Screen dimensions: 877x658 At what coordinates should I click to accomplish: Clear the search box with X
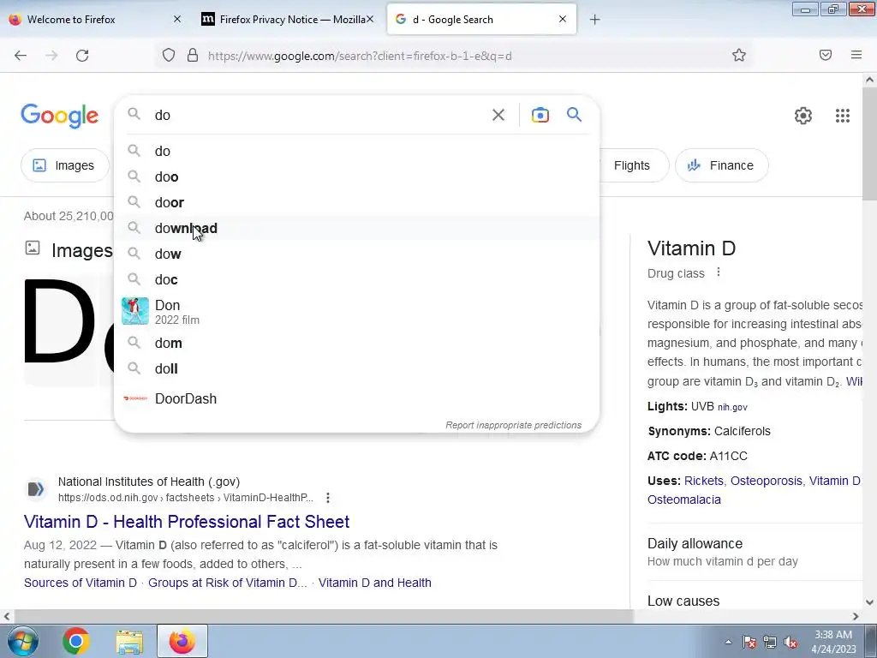point(498,116)
